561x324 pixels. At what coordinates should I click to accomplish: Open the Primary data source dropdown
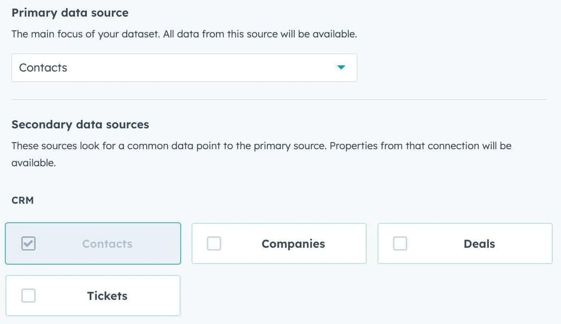click(184, 68)
